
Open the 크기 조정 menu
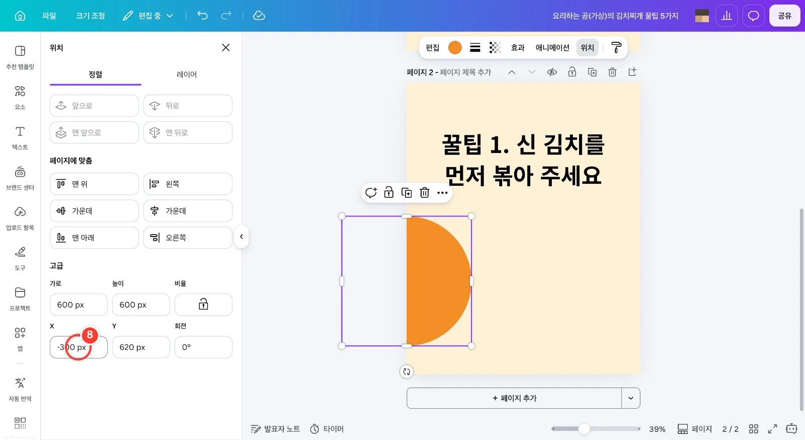tap(91, 16)
